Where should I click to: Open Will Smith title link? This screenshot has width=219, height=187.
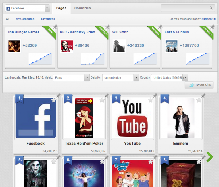[x=120, y=32]
